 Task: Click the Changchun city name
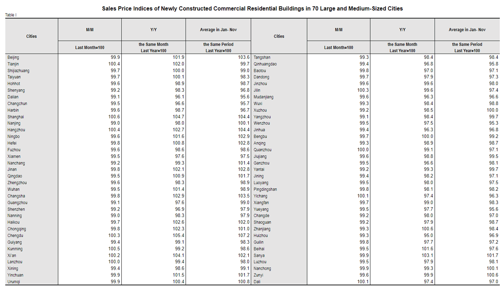pyautogui.click(x=17, y=104)
